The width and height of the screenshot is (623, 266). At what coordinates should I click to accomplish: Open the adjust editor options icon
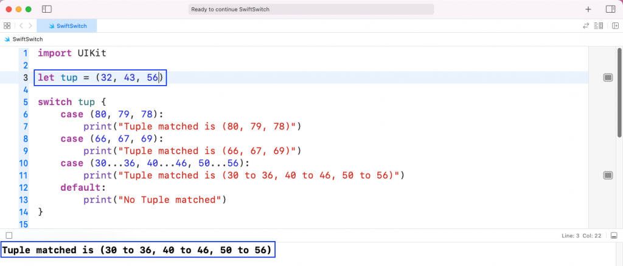pyautogui.click(x=599, y=26)
